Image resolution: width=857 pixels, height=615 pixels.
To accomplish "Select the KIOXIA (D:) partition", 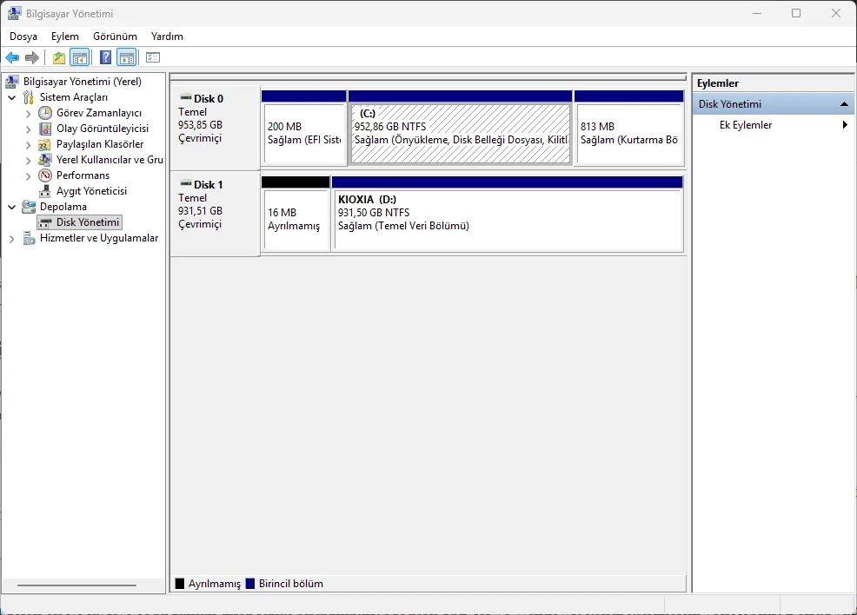I will pos(508,220).
